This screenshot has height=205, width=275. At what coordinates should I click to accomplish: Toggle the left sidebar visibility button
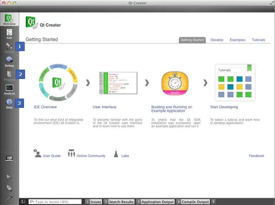click(23, 202)
